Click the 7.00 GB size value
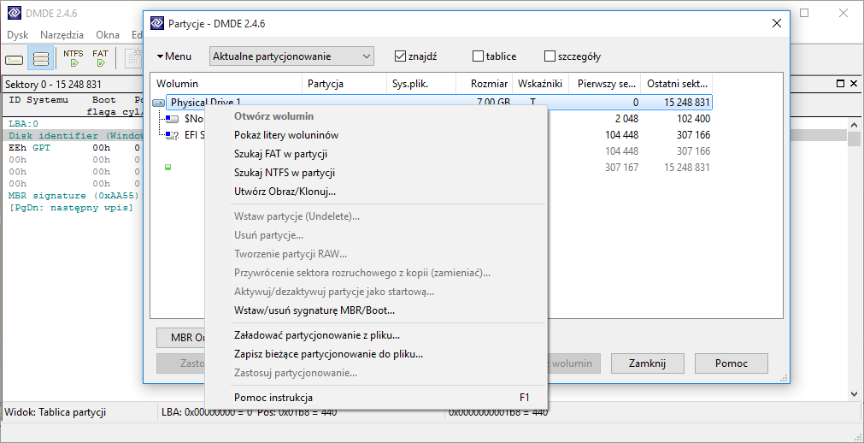The image size is (864, 443). (x=492, y=103)
